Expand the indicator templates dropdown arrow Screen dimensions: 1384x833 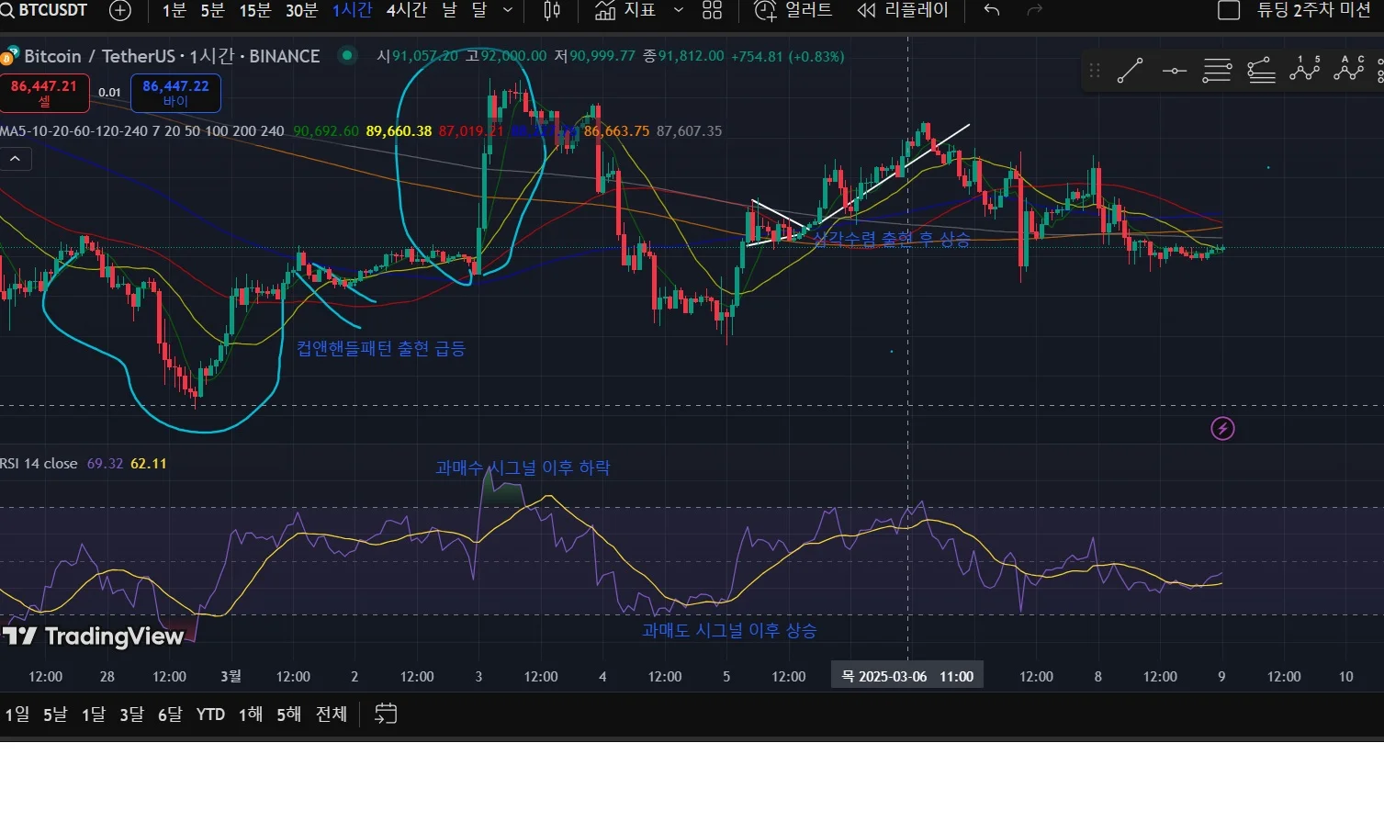click(679, 10)
